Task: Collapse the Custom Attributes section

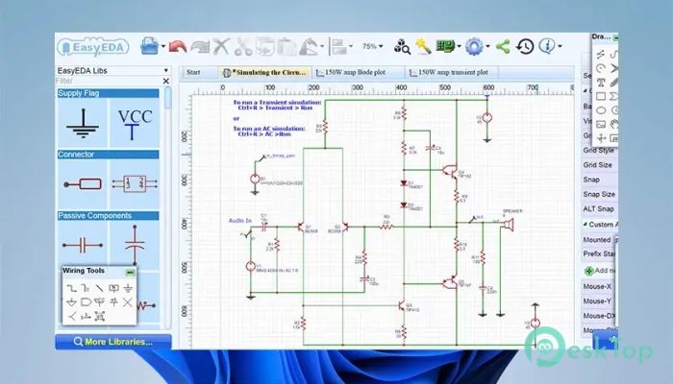Action: (x=585, y=224)
